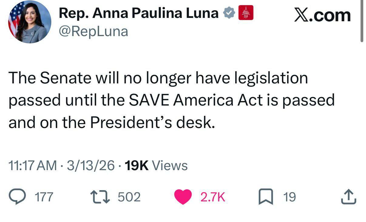Click the vertical scrollbar on the right edge
Viewport: 366px width, 222px height.
point(361,21)
